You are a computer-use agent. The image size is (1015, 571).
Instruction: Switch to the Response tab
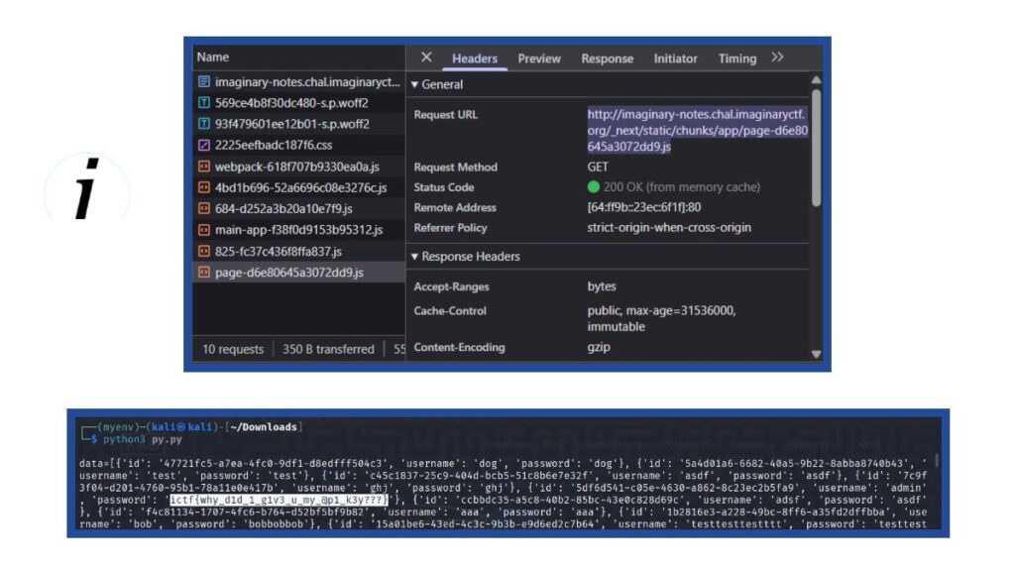point(607,58)
